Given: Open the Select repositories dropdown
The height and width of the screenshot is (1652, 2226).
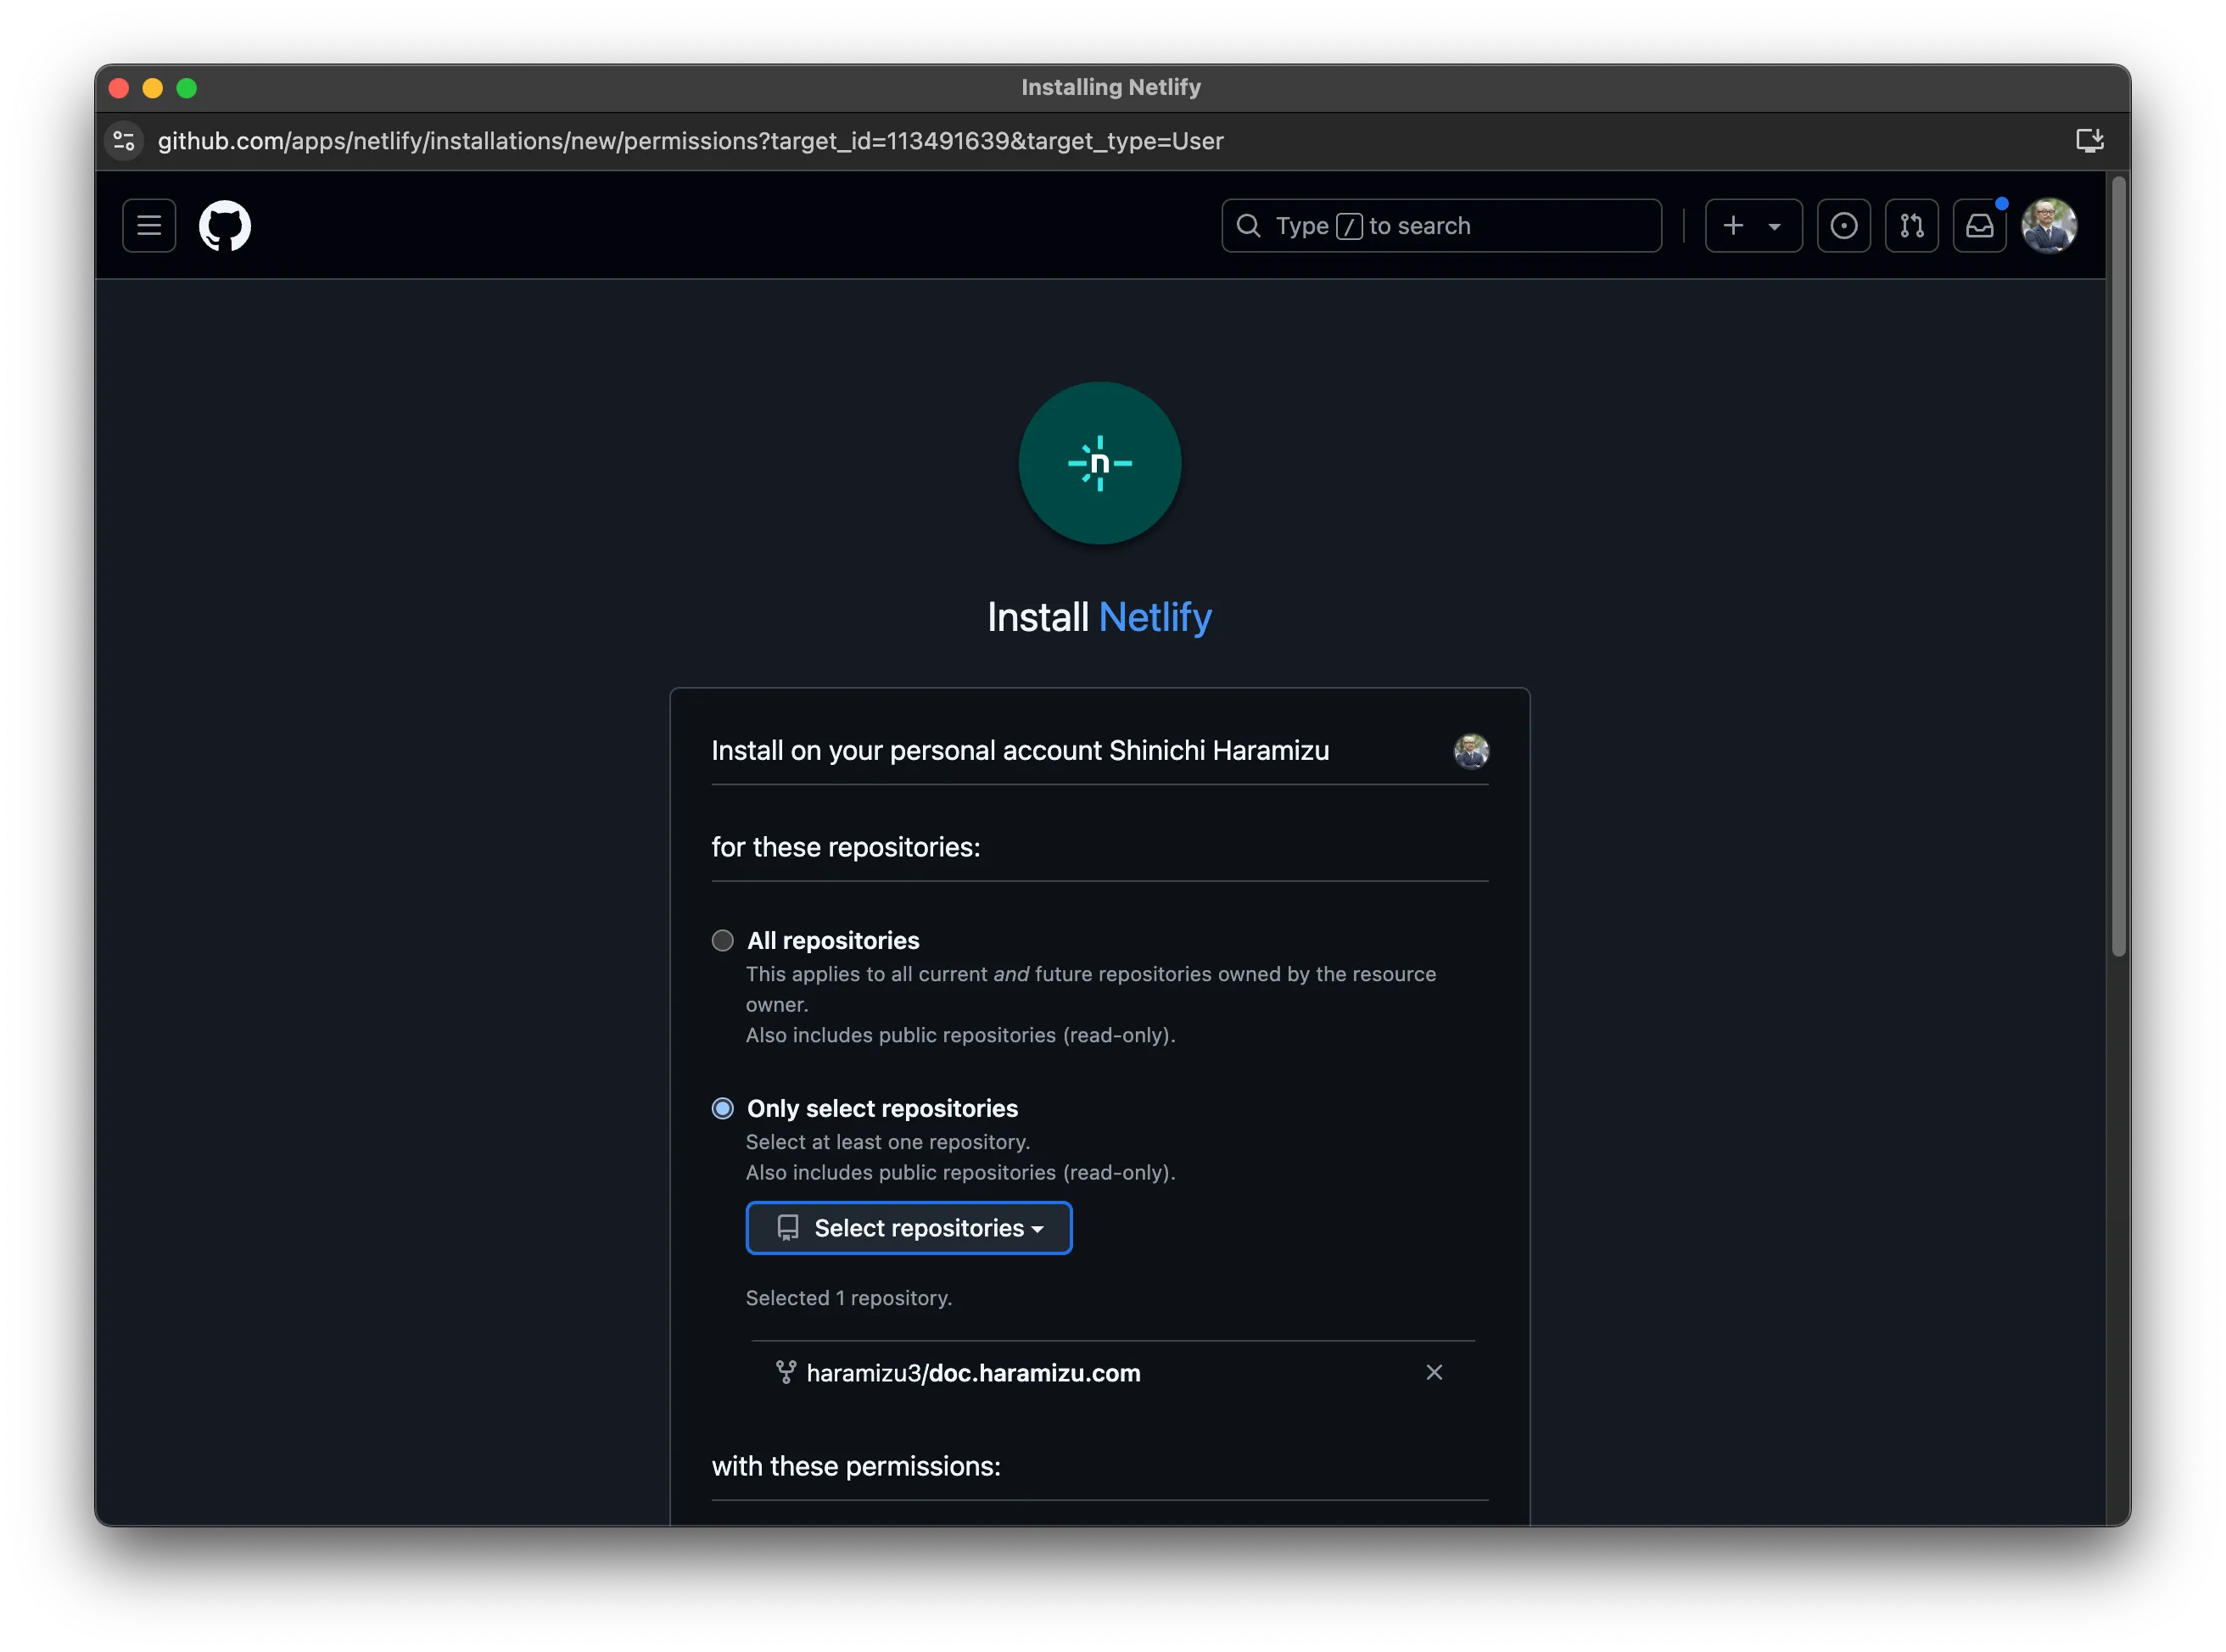Looking at the screenshot, I should pyautogui.click(x=909, y=1228).
